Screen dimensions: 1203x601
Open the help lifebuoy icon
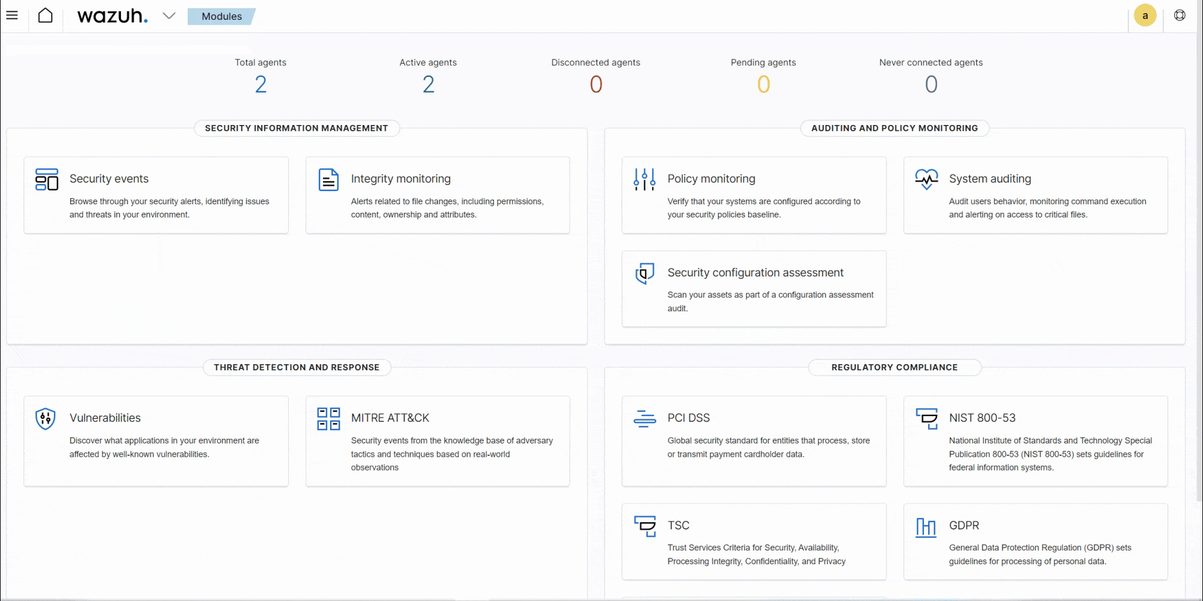[x=1180, y=16]
